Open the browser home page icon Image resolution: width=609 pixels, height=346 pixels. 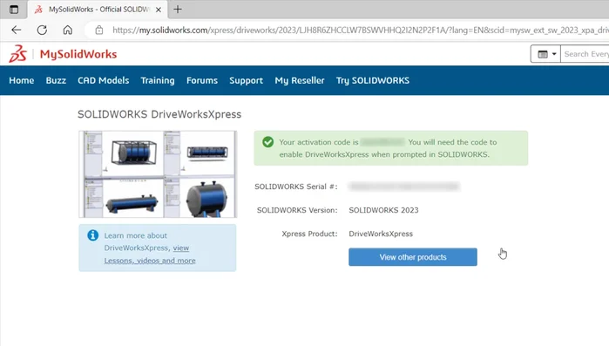[68, 30]
